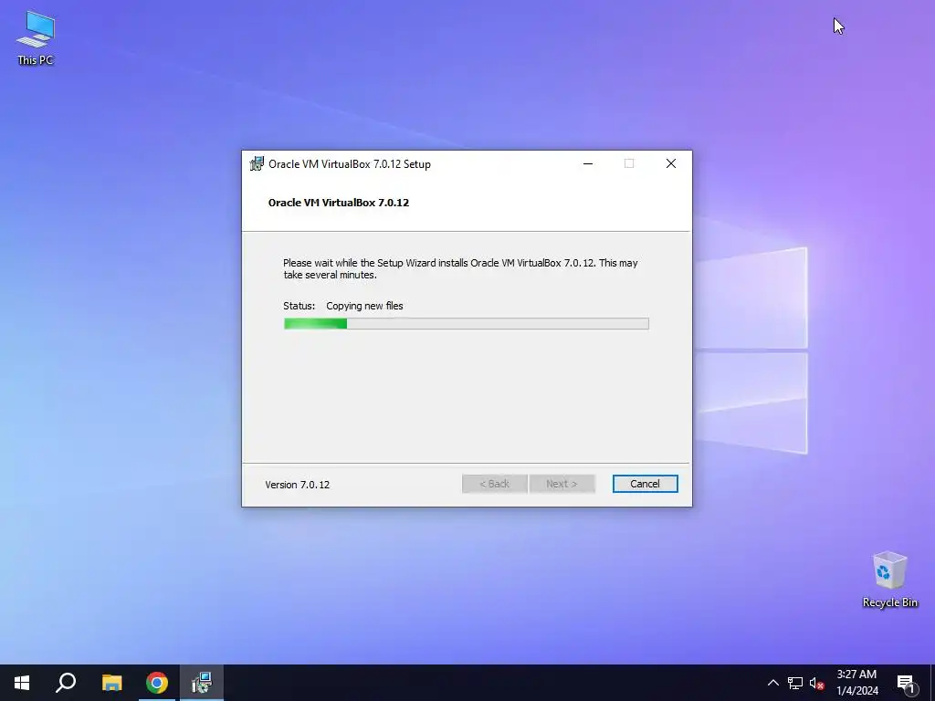Select the Recycle Bin desktop icon
The width and height of the screenshot is (935, 701).
coord(889,580)
